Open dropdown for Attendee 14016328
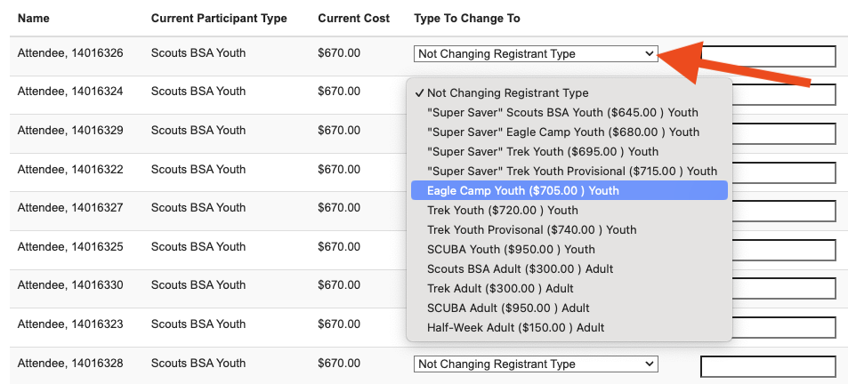The width and height of the screenshot is (848, 384). click(x=536, y=364)
